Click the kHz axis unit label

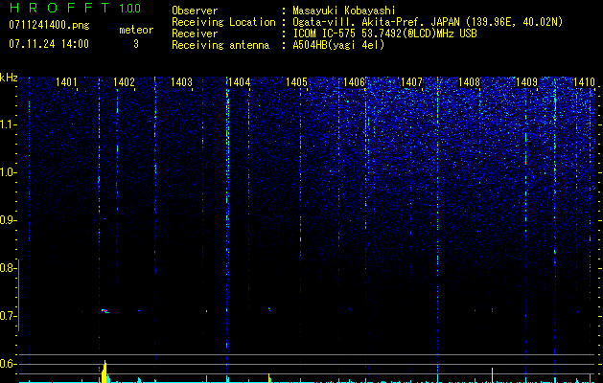click(x=9, y=78)
